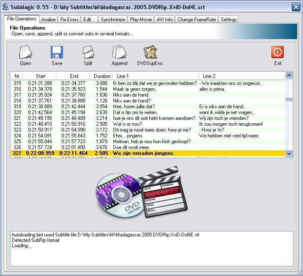Click the Open file icon
Viewport: 303px width, 276px height.
(x=25, y=52)
